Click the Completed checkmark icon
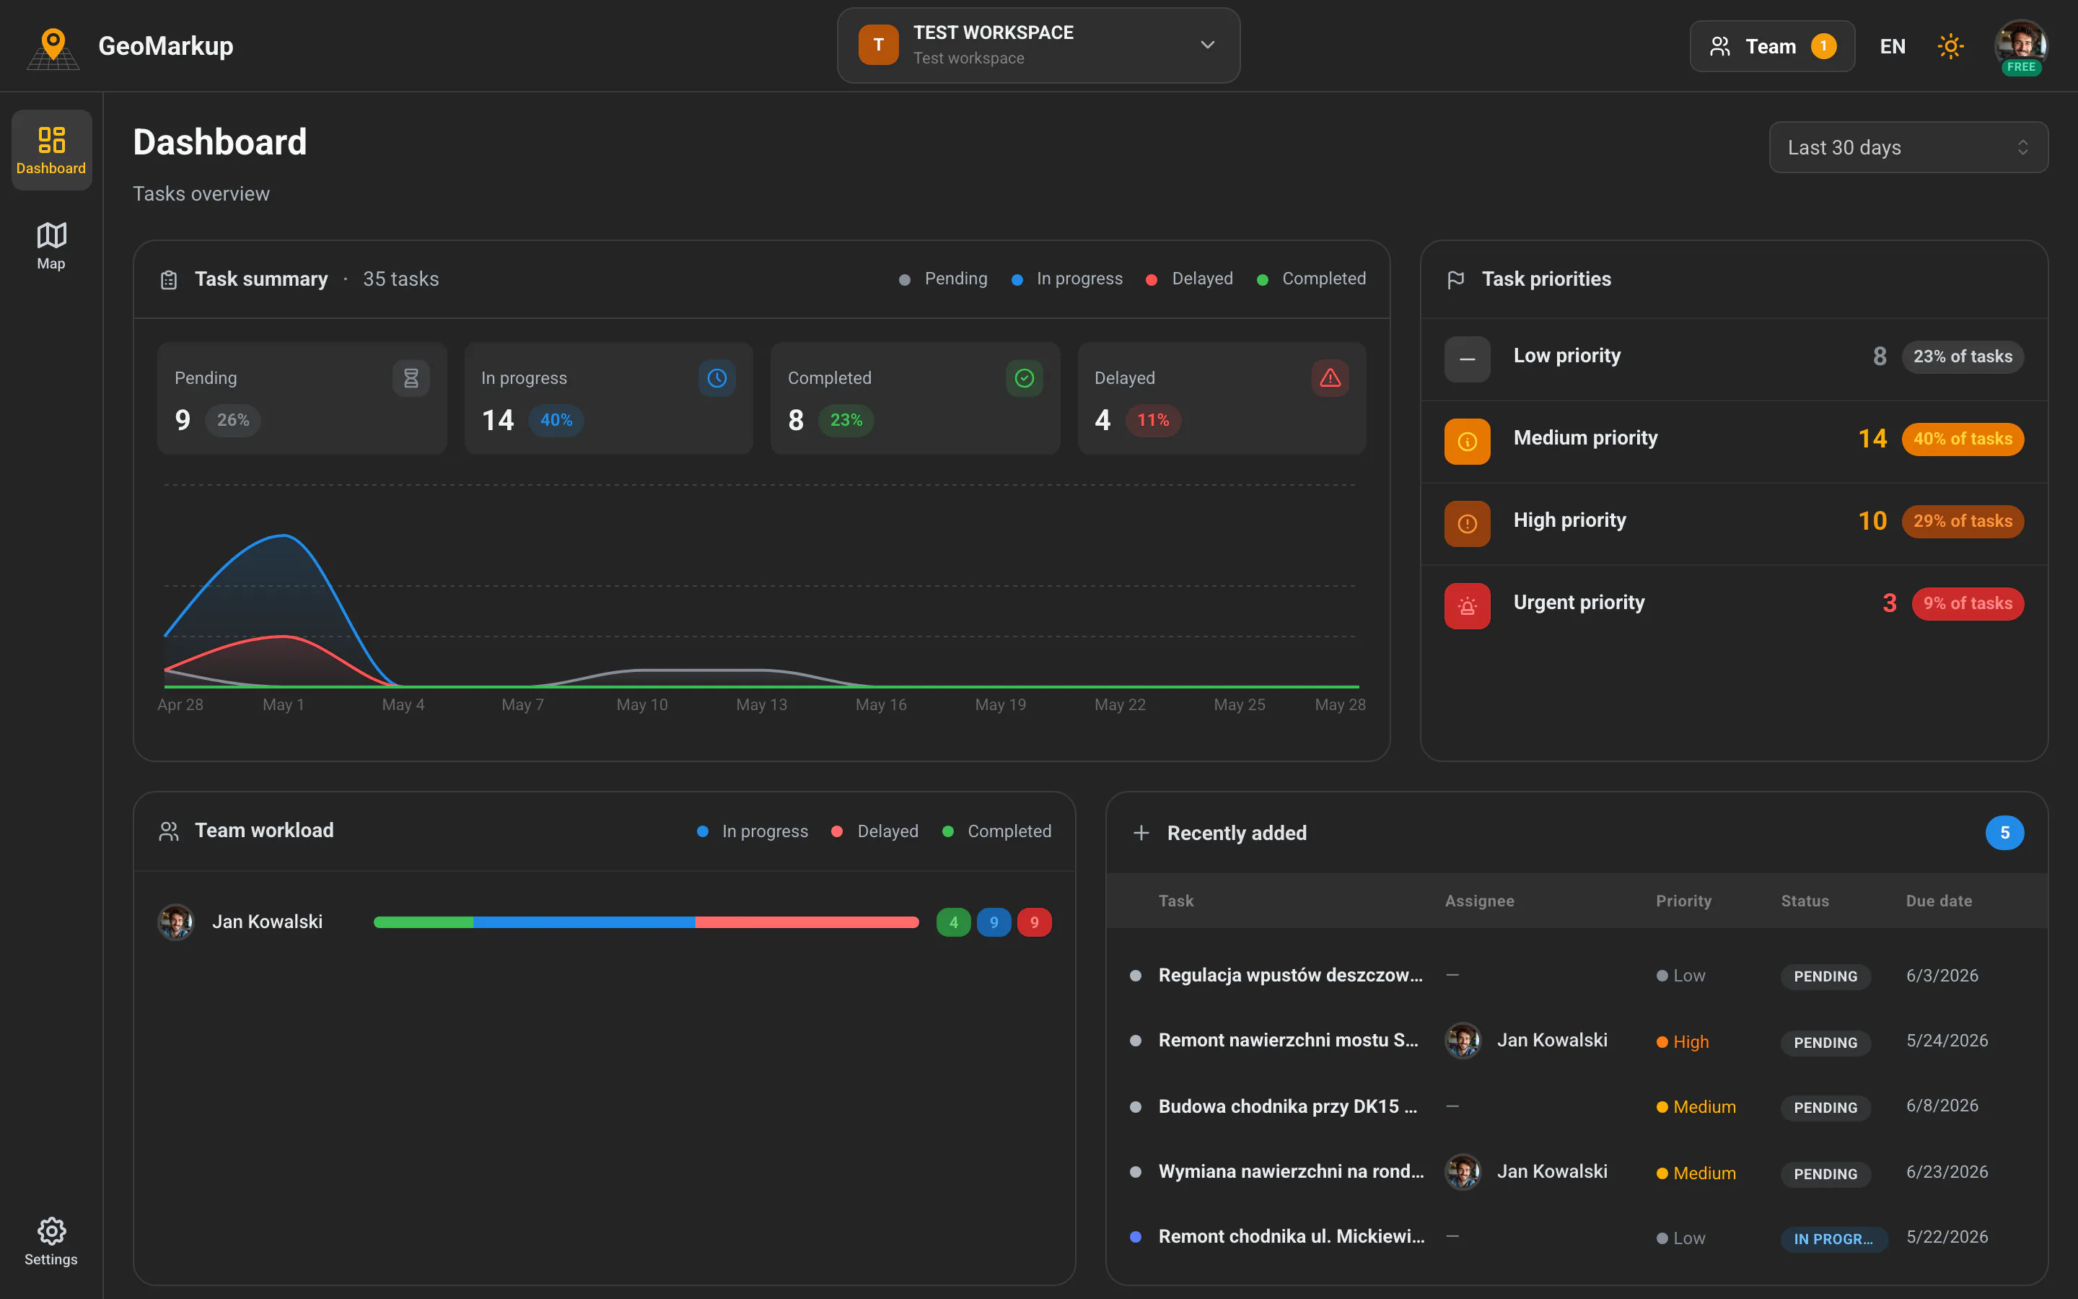The image size is (2078, 1299). 1025,378
